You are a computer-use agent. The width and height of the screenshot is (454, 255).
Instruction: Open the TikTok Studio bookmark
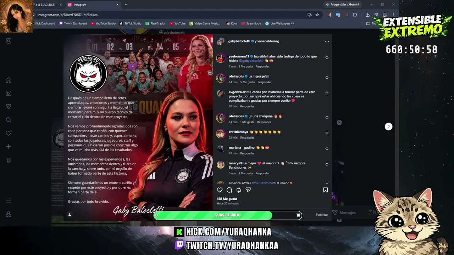point(131,23)
